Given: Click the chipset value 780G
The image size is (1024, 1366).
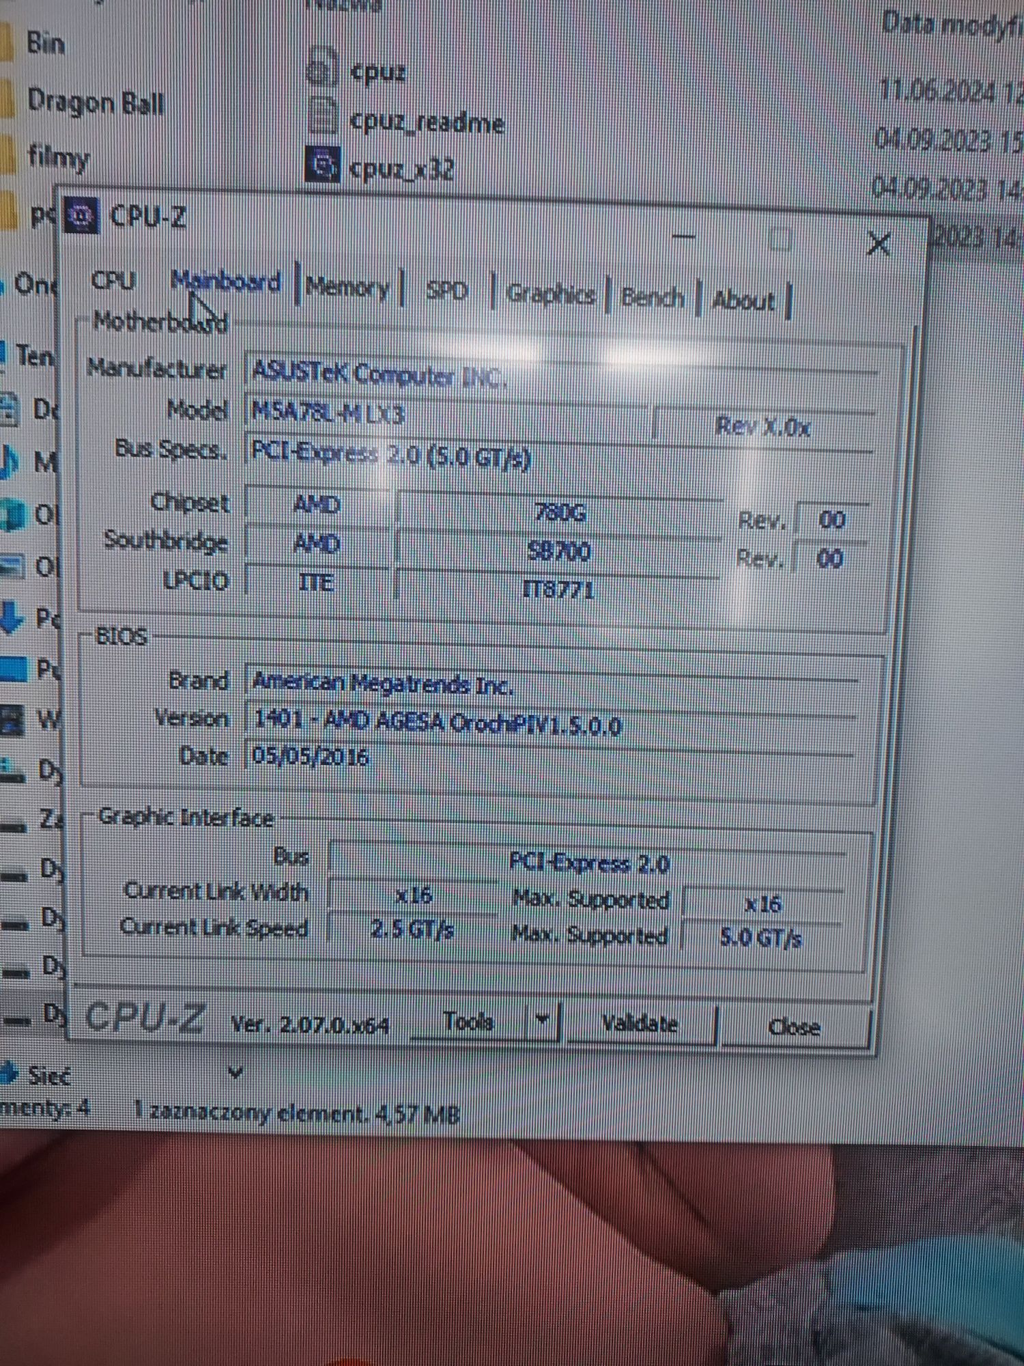Looking at the screenshot, I should pos(560,512).
